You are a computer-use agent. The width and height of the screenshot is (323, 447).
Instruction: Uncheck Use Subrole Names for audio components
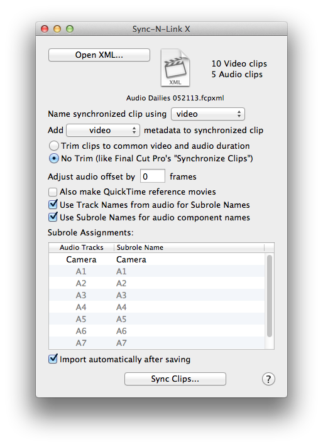pos(53,217)
